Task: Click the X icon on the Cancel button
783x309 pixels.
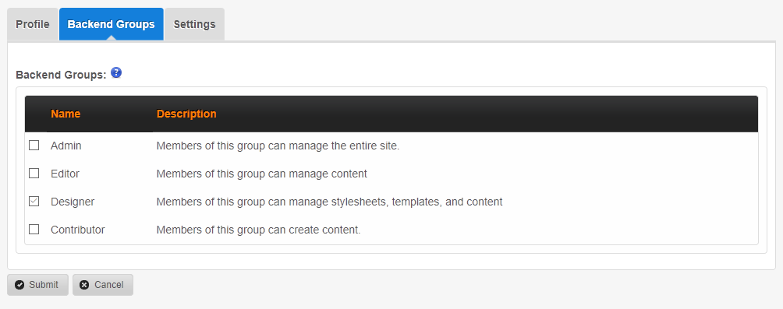Action: pyautogui.click(x=84, y=285)
